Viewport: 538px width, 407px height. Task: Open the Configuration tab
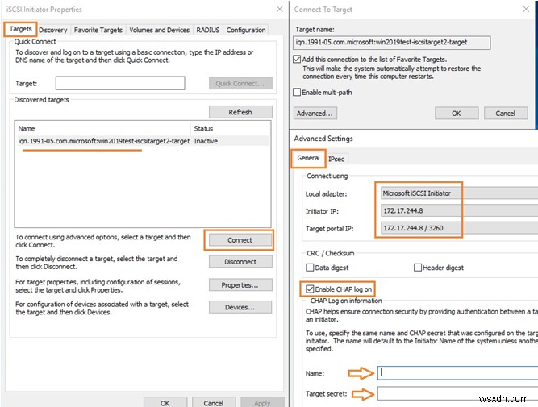(246, 30)
